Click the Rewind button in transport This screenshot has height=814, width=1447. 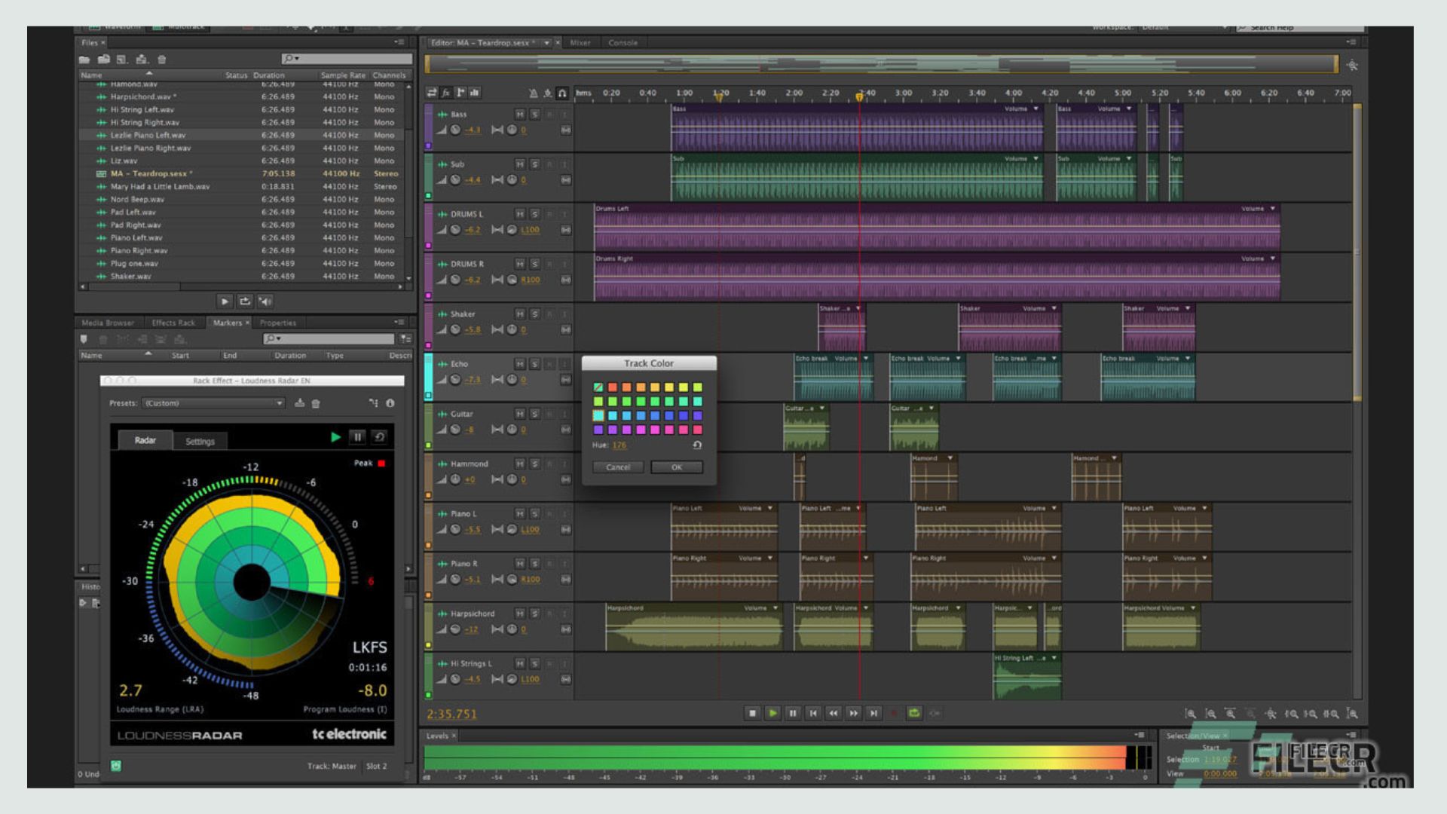coord(834,713)
